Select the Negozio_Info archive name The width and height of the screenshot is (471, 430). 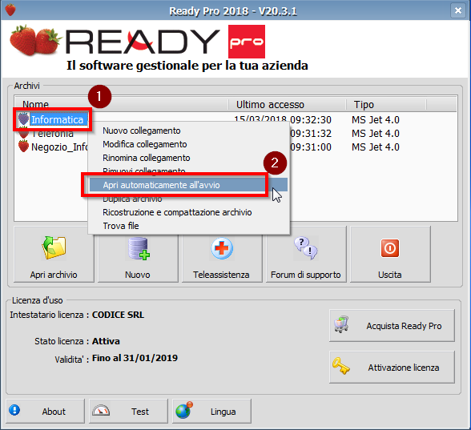59,147
